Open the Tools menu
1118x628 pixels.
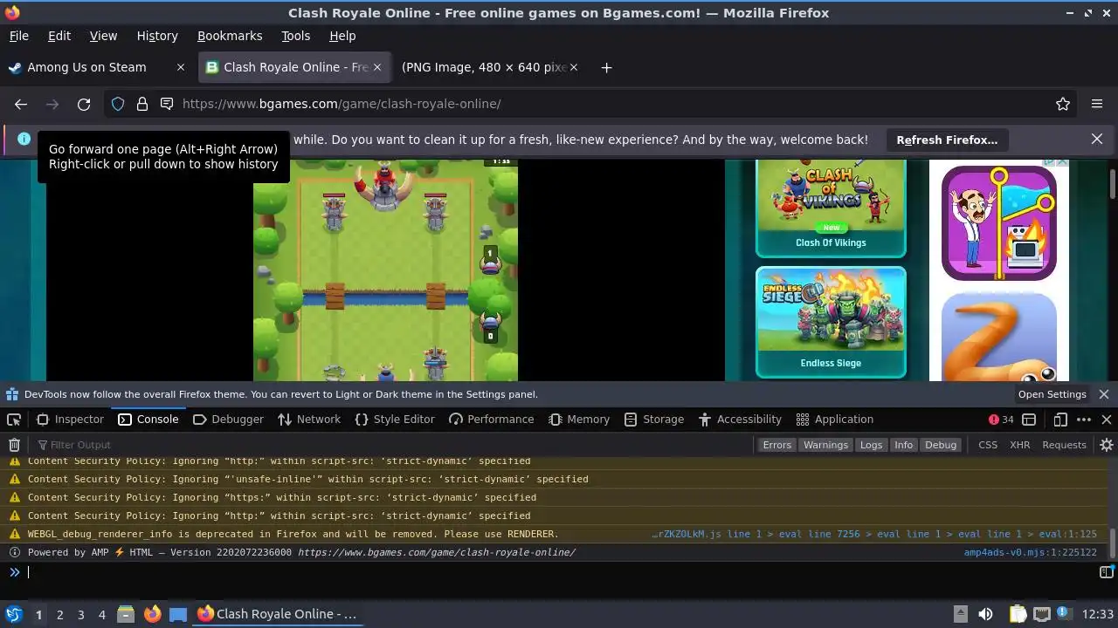pos(295,36)
